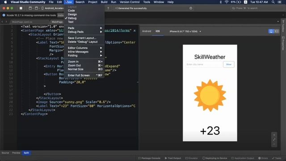Expand the Inline Messages submenu
286x161 pixels.
click(x=84, y=52)
